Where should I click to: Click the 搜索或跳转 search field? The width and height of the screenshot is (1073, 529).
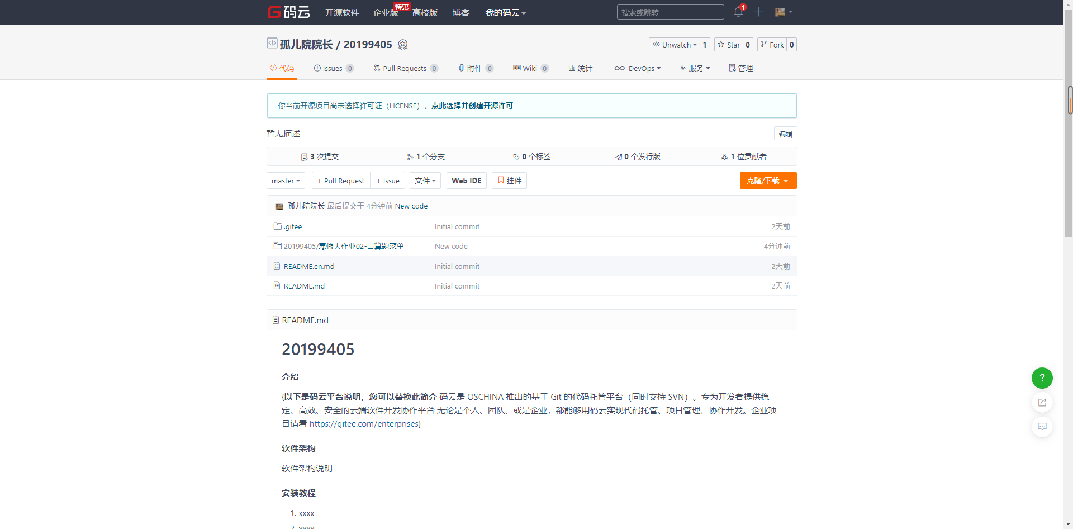(x=670, y=12)
